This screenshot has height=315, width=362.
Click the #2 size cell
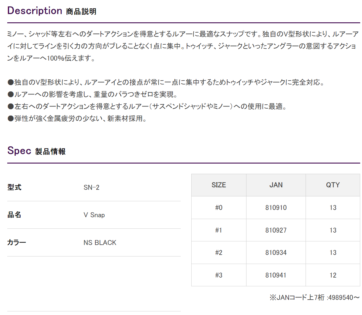(x=219, y=253)
